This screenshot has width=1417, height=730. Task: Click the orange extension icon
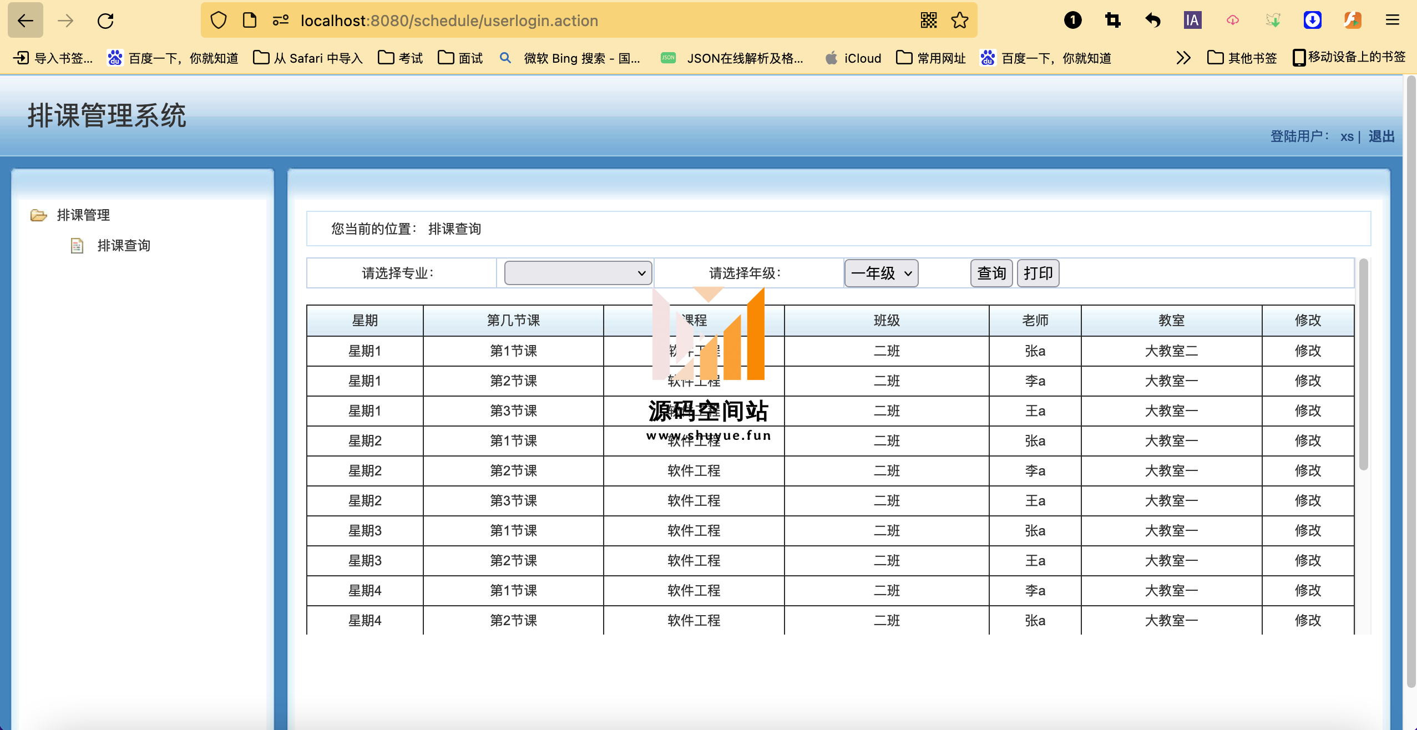tap(1353, 21)
